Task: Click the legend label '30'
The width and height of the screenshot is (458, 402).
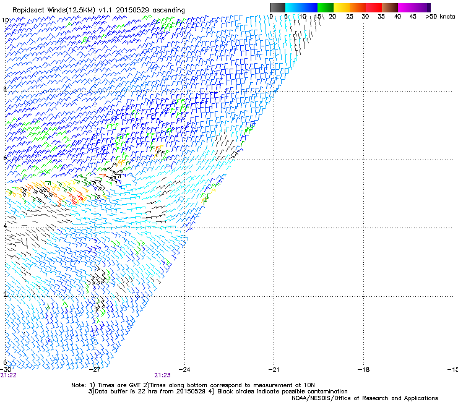Action: pos(365,17)
